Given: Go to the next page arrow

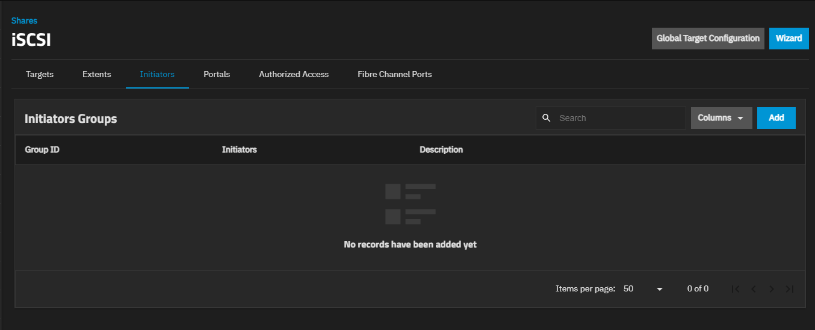Looking at the screenshot, I should [772, 289].
